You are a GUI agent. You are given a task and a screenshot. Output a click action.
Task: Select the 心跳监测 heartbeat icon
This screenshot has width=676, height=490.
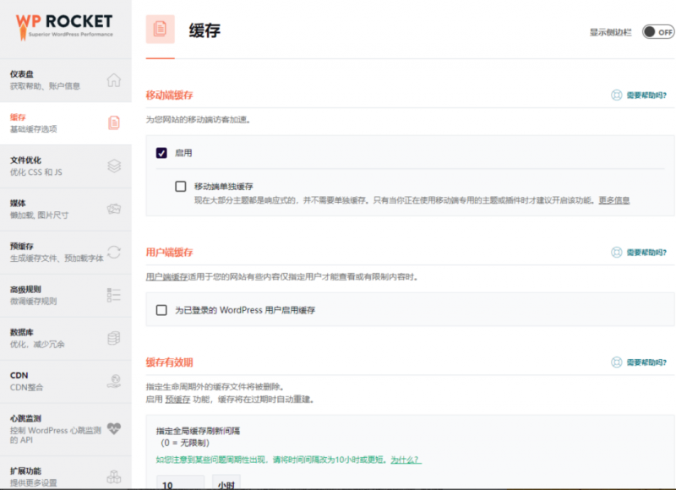(113, 428)
